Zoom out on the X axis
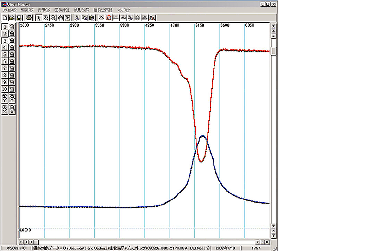Image resolution: width=379 pixels, height=251 pixels. pyautogui.click(x=12, y=110)
